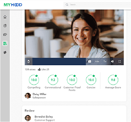The image size is (131, 122).
Task: Click the Conversational label
Action: [53, 87]
